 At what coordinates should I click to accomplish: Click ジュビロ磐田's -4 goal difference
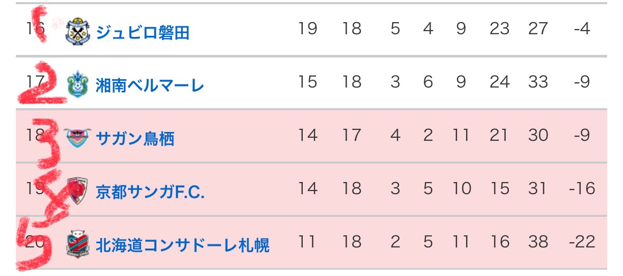tap(582, 28)
